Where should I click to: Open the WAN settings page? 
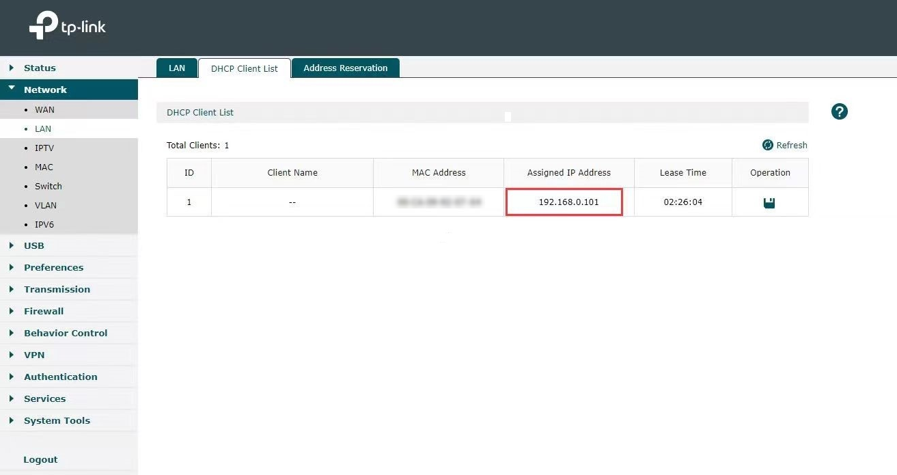coord(44,109)
